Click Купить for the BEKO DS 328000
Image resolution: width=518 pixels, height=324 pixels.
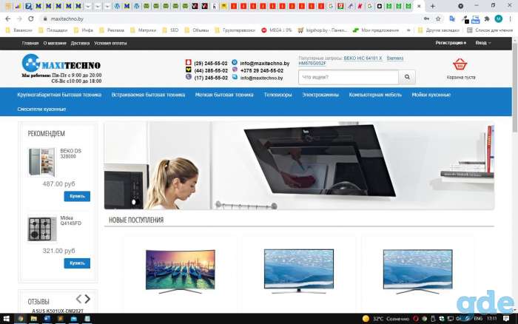point(77,196)
